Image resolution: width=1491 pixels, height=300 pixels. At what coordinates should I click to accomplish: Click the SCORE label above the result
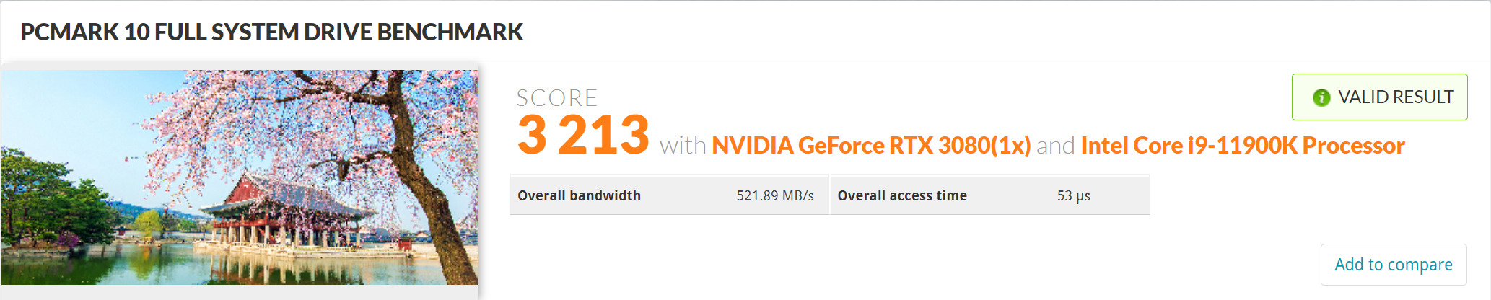click(556, 98)
